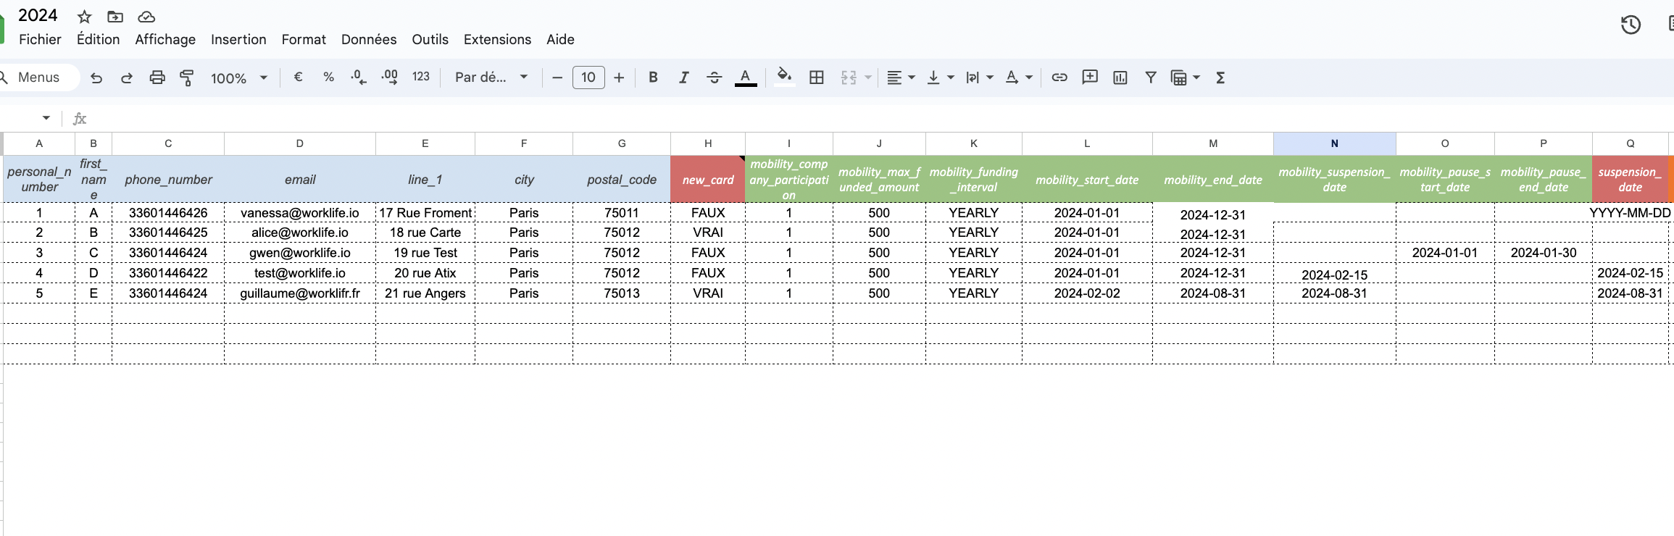The height and width of the screenshot is (536, 1674).
Task: Expand the 100% zoom dropdown
Action: click(x=239, y=78)
